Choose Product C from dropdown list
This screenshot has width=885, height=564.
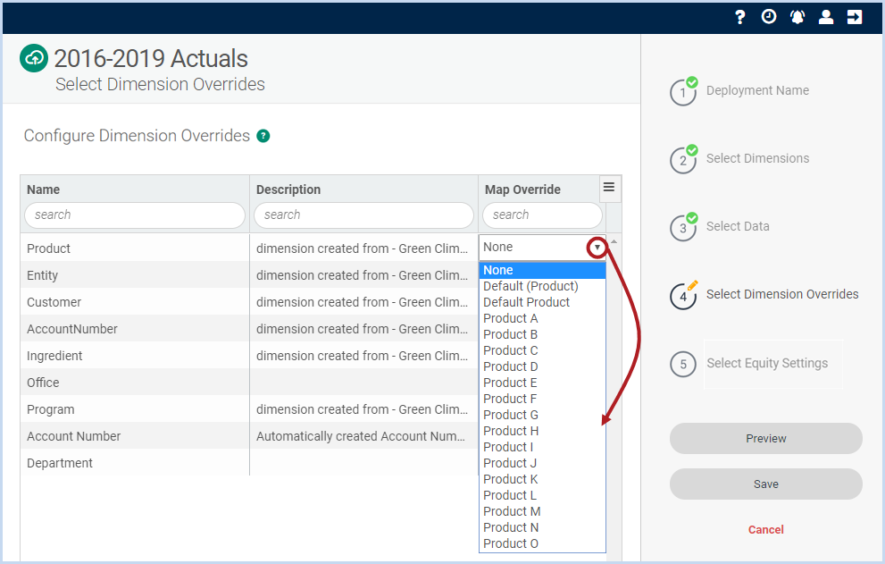pos(542,350)
